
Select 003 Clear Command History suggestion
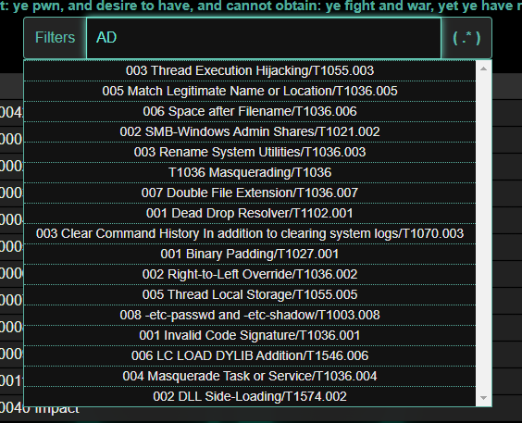click(250, 233)
